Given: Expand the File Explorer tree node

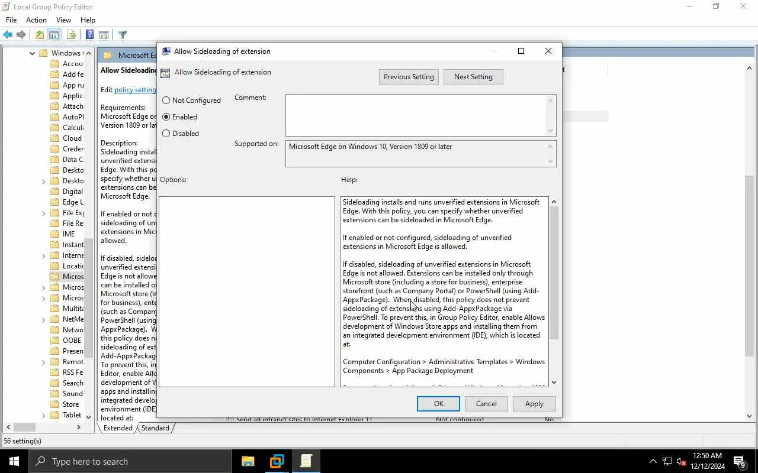Looking at the screenshot, I should [43, 213].
